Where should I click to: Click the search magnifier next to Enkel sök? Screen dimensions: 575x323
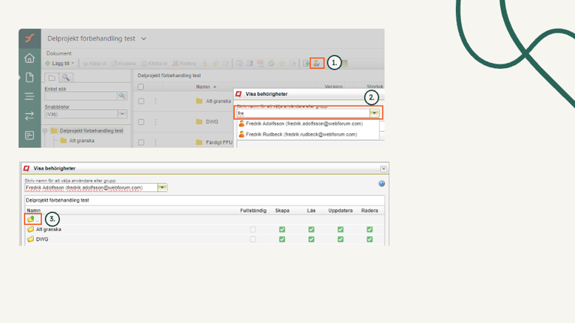click(x=122, y=96)
